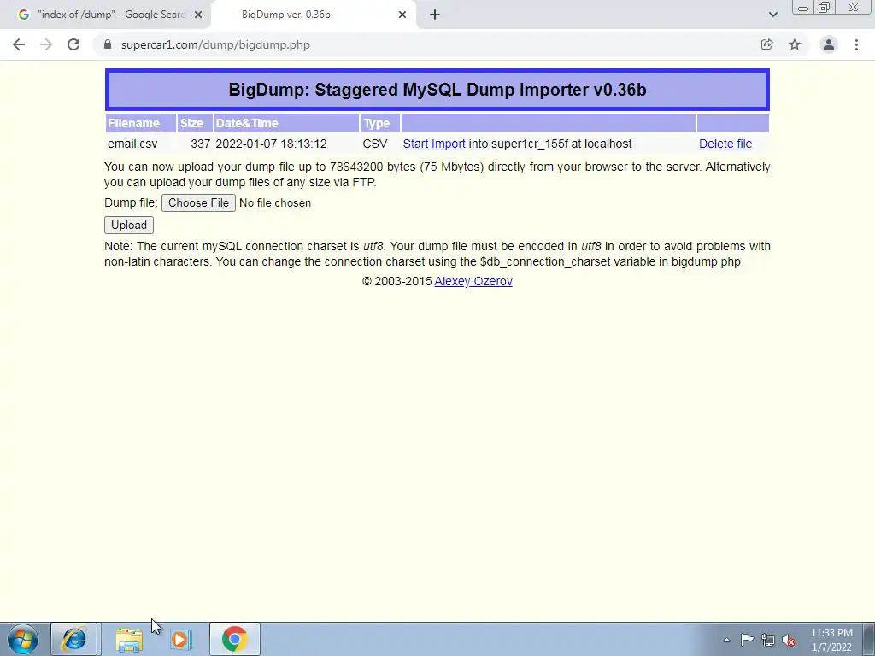Expand the tab search dropdown
875x656 pixels.
pyautogui.click(x=772, y=15)
